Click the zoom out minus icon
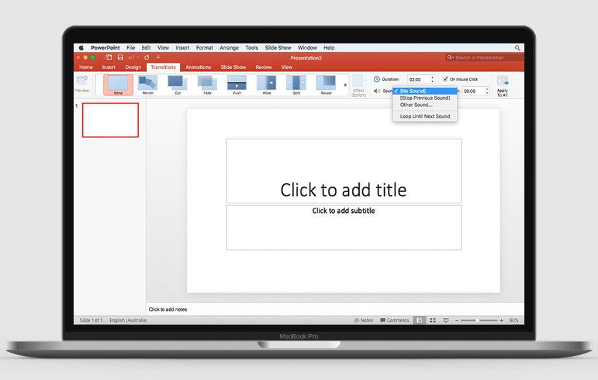 pos(457,320)
